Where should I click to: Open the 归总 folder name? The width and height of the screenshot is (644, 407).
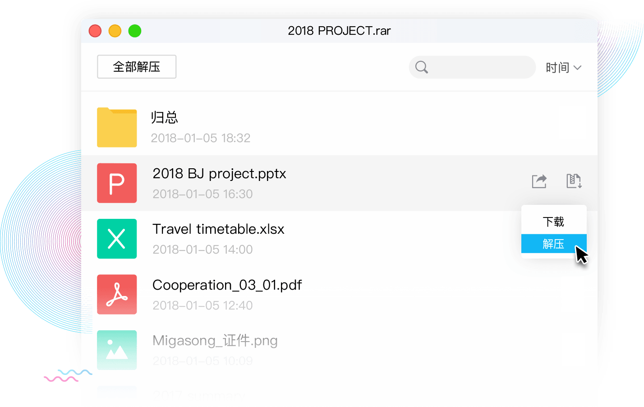click(164, 118)
